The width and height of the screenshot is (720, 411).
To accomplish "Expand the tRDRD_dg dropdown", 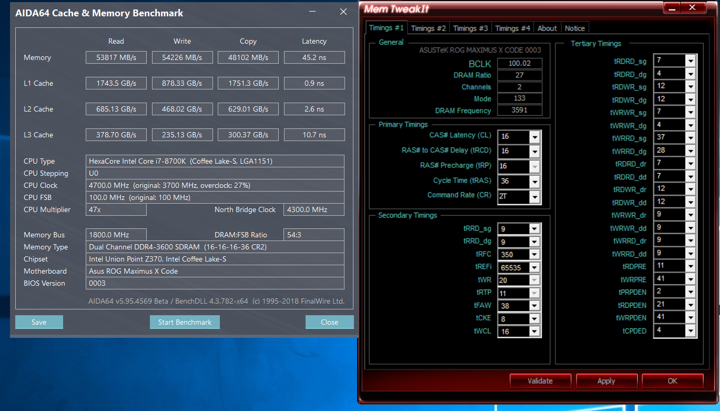I will pos(691,74).
